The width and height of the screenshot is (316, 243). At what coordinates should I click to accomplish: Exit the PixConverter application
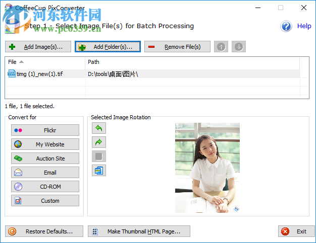(x=296, y=231)
